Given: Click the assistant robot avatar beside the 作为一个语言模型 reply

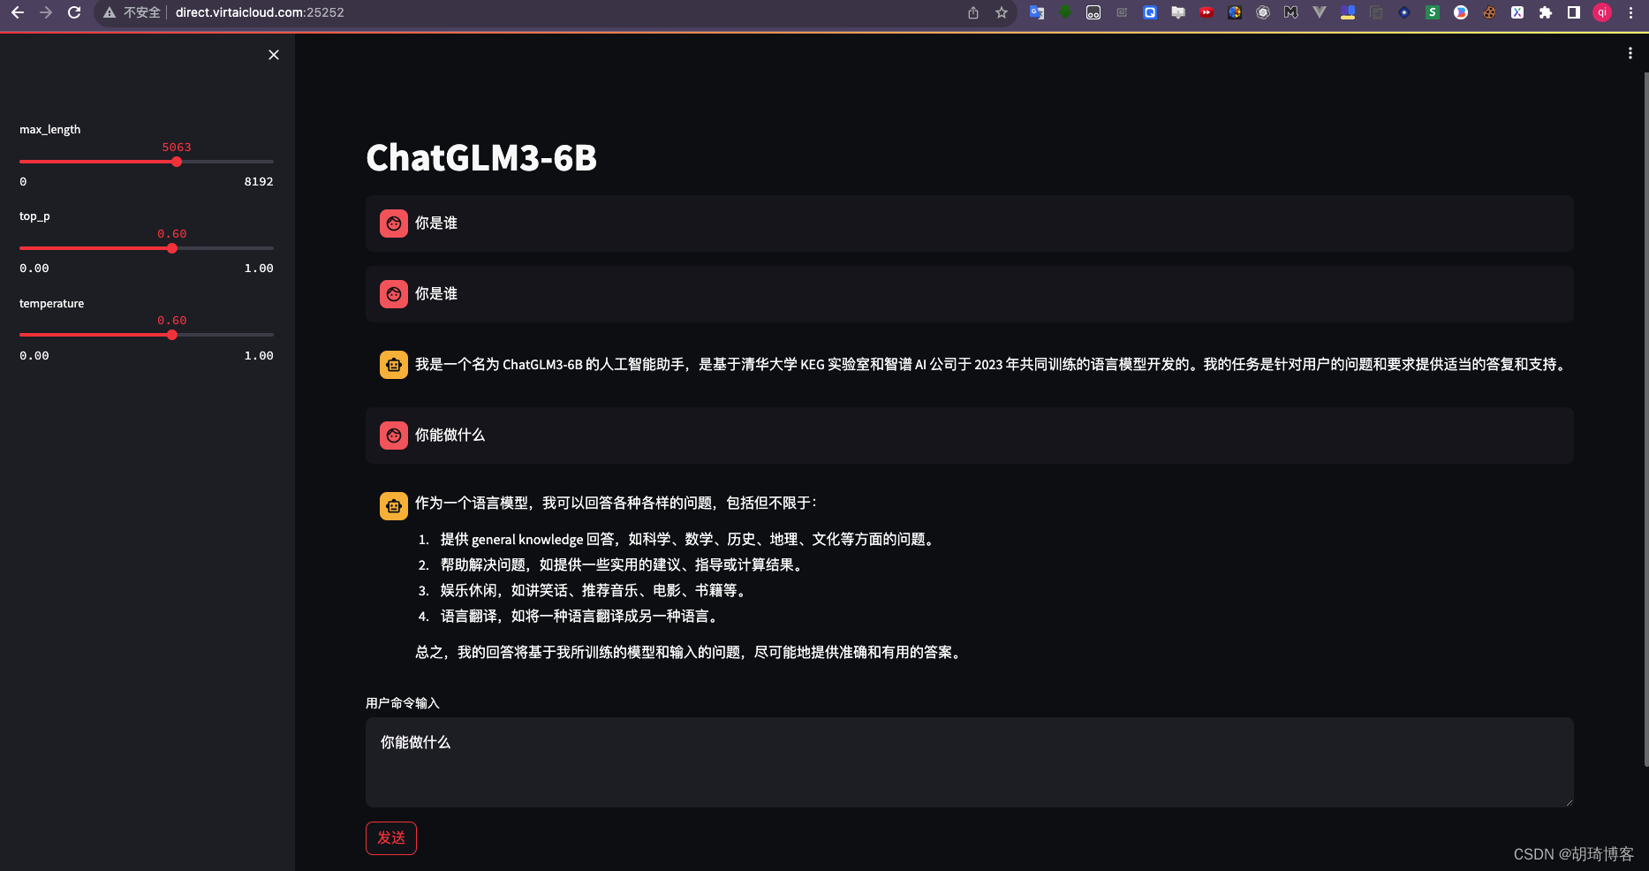Looking at the screenshot, I should (x=394, y=506).
